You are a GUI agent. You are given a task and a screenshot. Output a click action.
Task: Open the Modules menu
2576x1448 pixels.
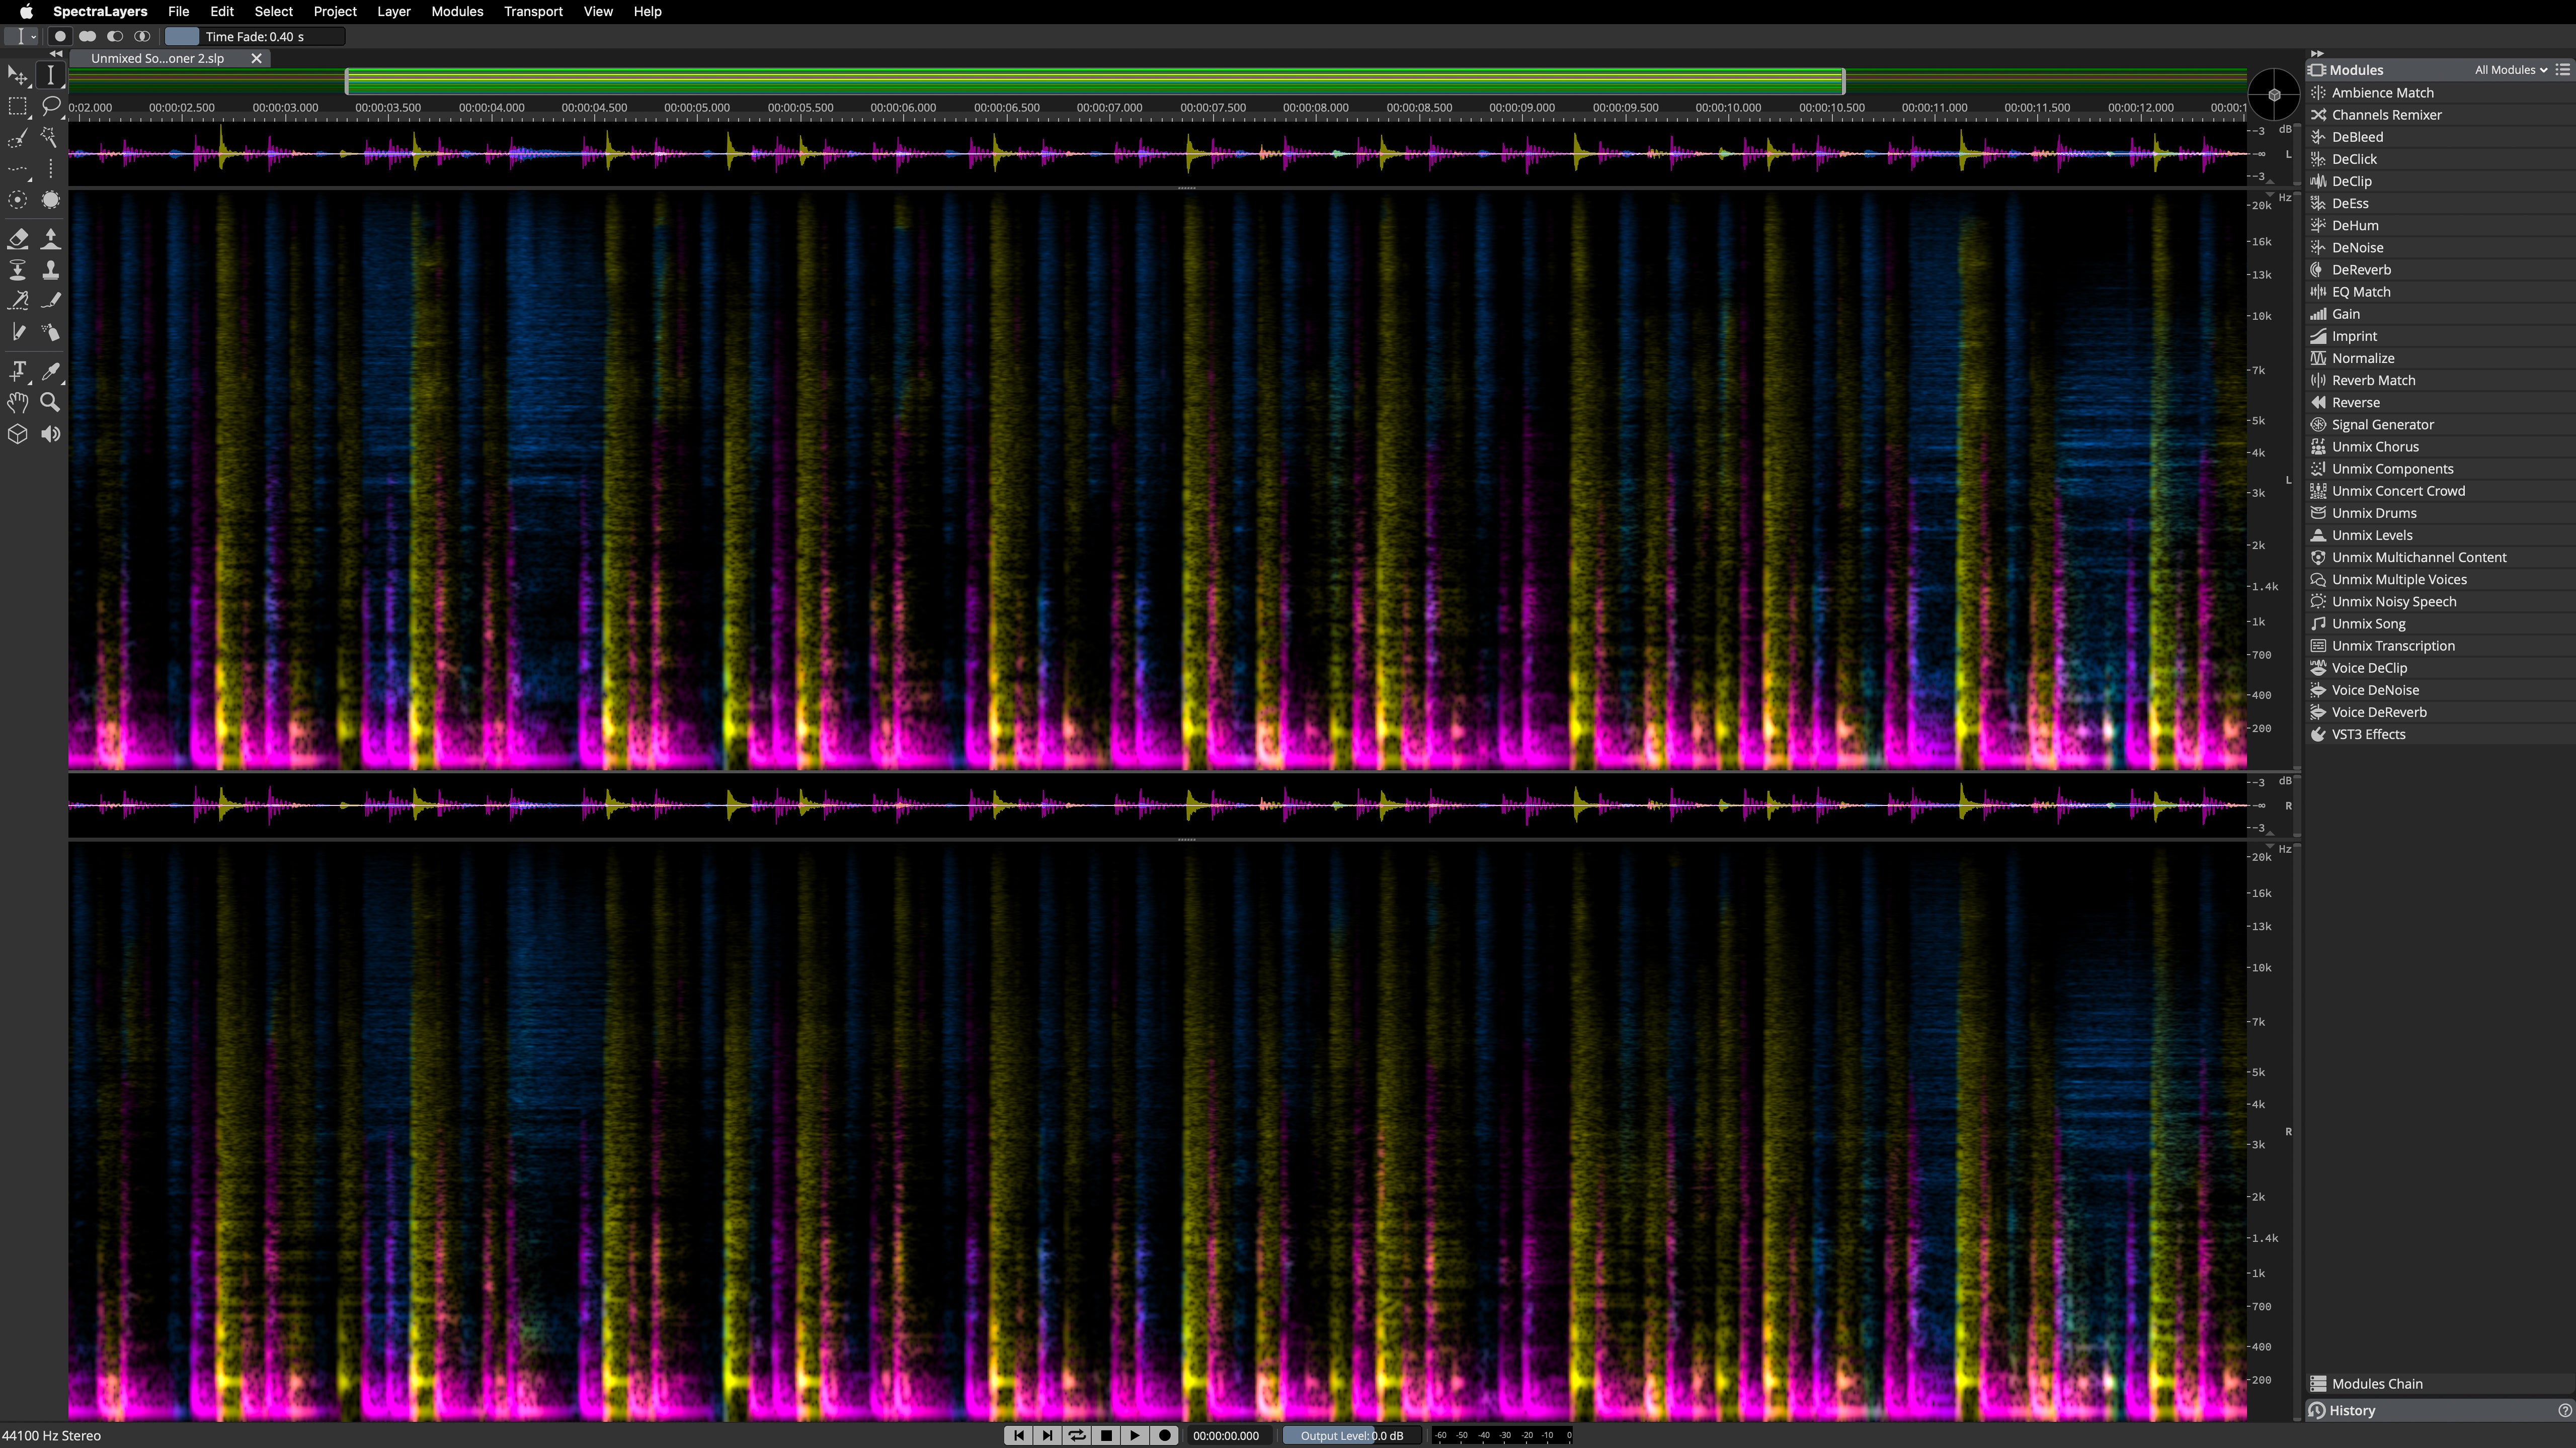pos(457,11)
